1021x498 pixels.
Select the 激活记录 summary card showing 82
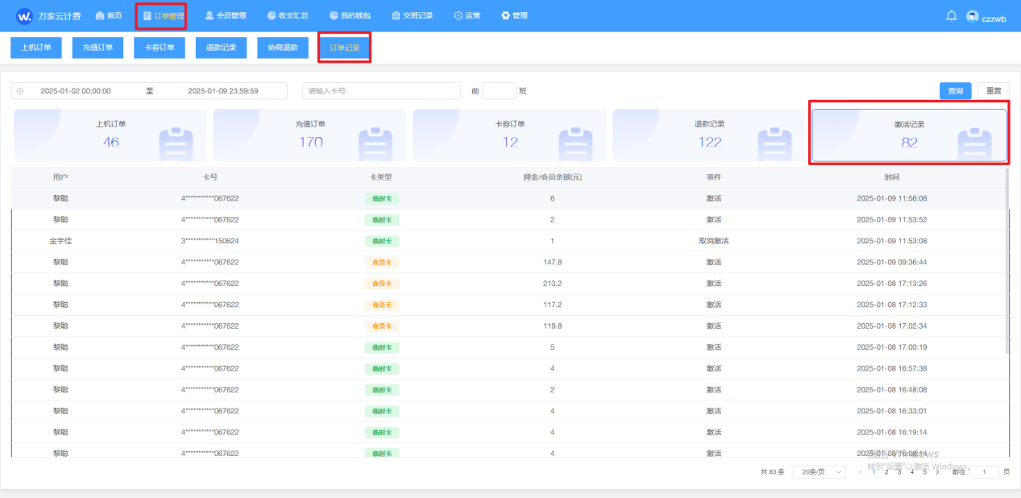tap(909, 135)
